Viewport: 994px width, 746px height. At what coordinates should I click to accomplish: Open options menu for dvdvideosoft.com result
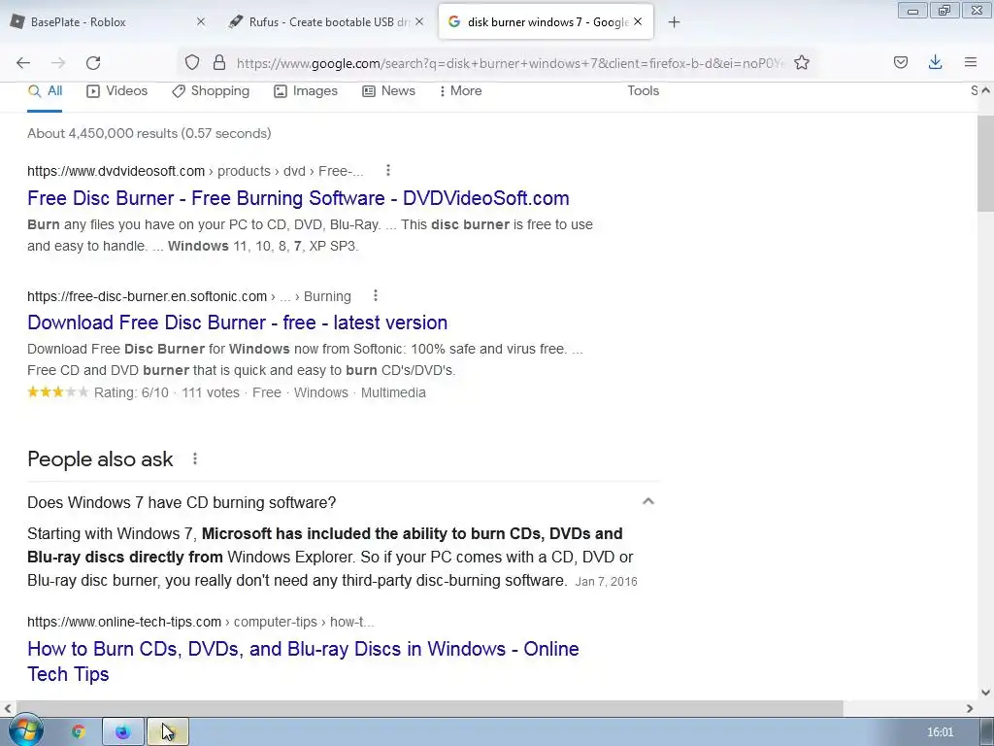click(x=388, y=170)
